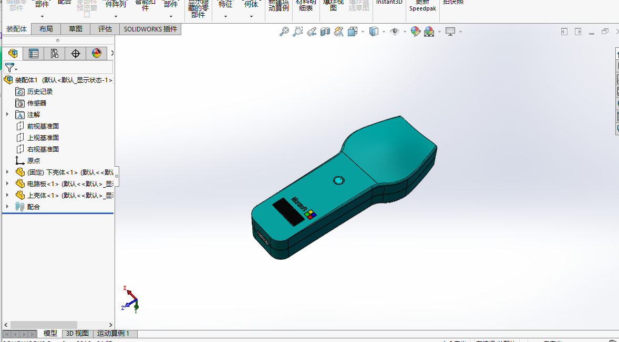Click 注解 folder icon
This screenshot has width=619, height=342.
20,115
